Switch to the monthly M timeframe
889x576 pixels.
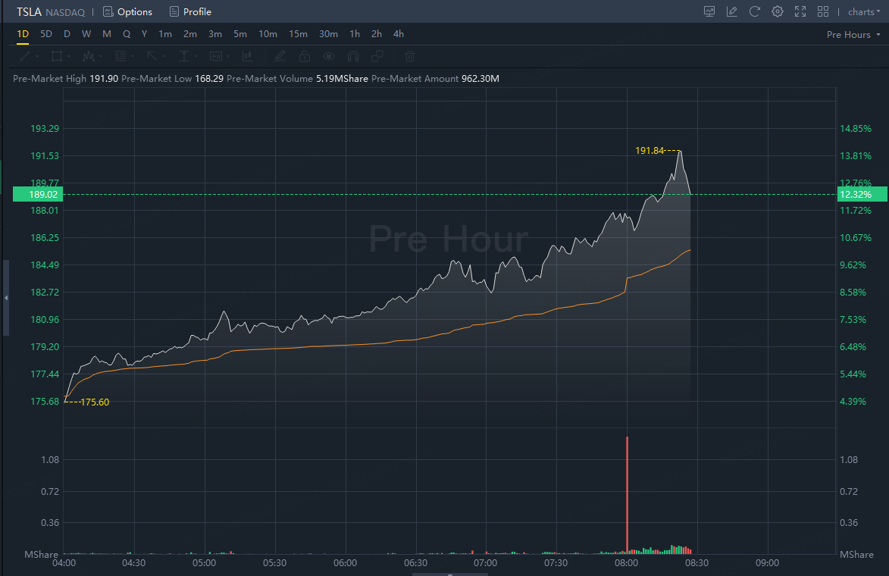coord(107,34)
